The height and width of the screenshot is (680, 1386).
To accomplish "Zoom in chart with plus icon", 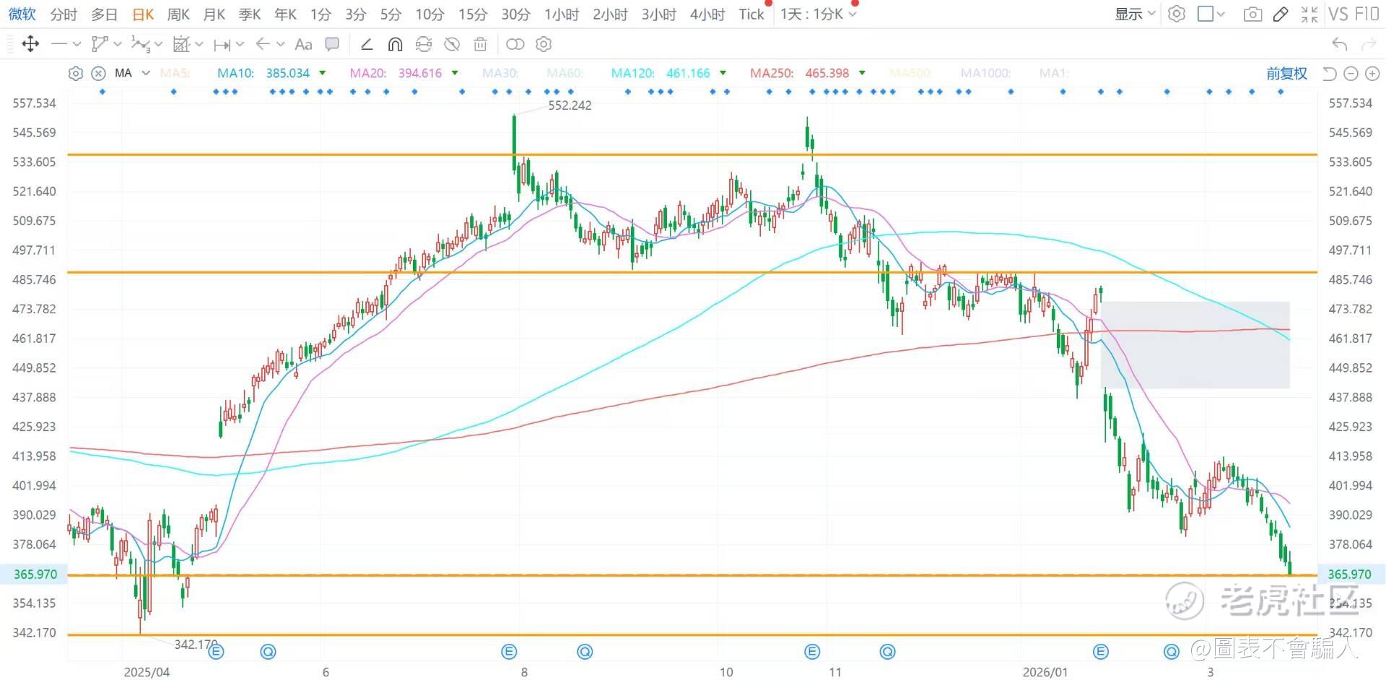I will 1372,73.
